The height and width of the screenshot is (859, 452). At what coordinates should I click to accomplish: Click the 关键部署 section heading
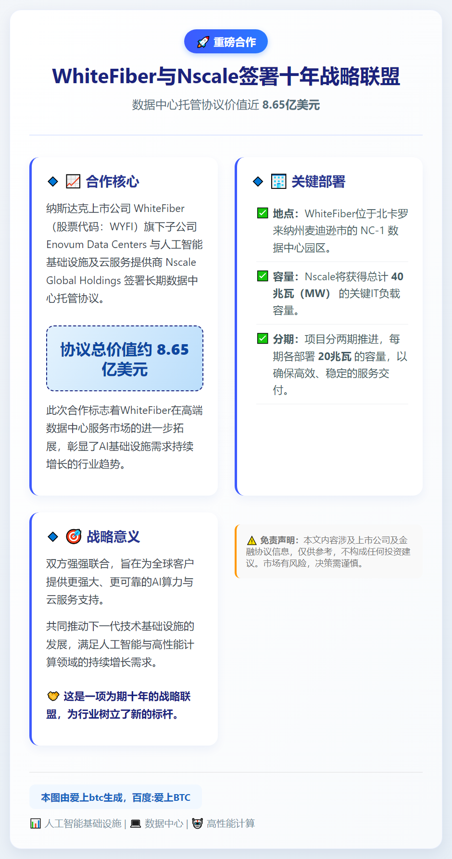pos(318,181)
